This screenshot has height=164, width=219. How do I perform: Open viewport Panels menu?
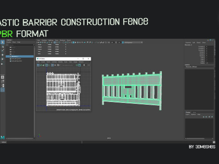tap(69, 40)
